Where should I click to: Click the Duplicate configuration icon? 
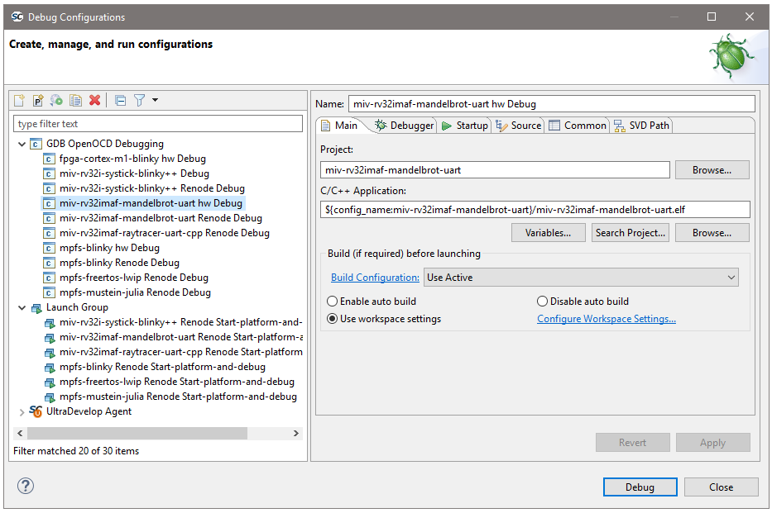pos(75,100)
